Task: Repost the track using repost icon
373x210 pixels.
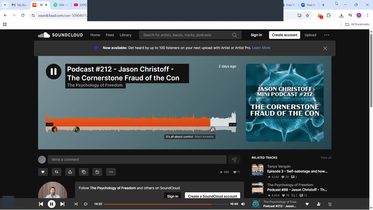Action: click(57, 172)
